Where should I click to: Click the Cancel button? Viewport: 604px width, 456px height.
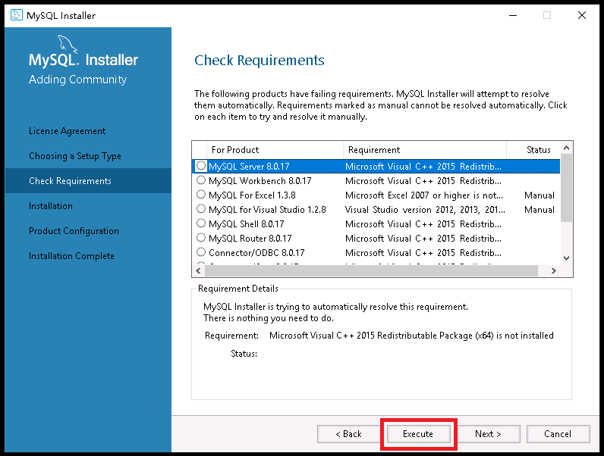tap(558, 434)
